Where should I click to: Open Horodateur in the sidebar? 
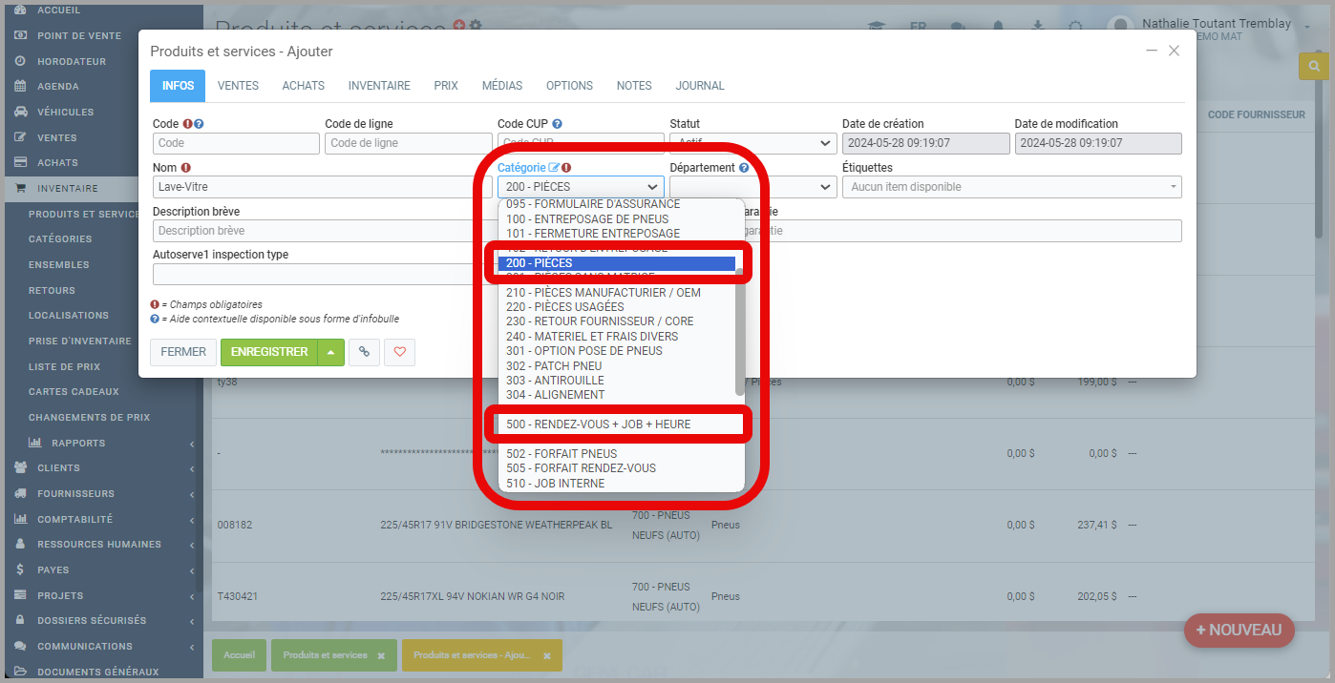coord(72,61)
